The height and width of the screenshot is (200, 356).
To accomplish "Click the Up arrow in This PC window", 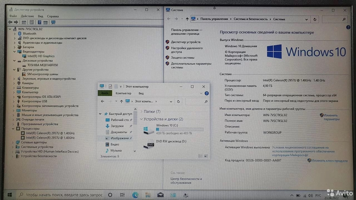I will coord(121,102).
